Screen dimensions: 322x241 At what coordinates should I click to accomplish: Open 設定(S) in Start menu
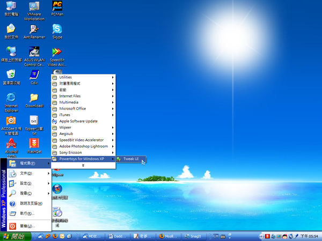(x=29, y=183)
